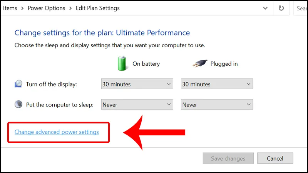The width and height of the screenshot is (308, 173).
Task: Click the green battery icon
Action: pyautogui.click(x=122, y=63)
